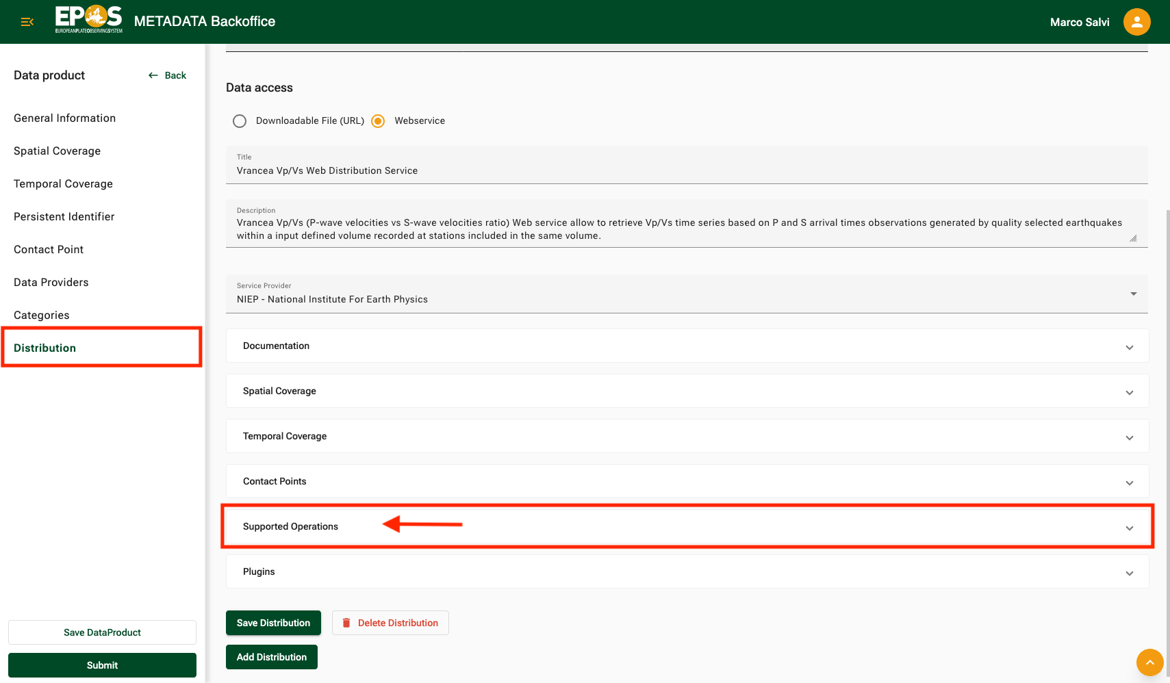Click the trash icon beside Delete Distribution
The height and width of the screenshot is (683, 1170).
click(x=347, y=623)
